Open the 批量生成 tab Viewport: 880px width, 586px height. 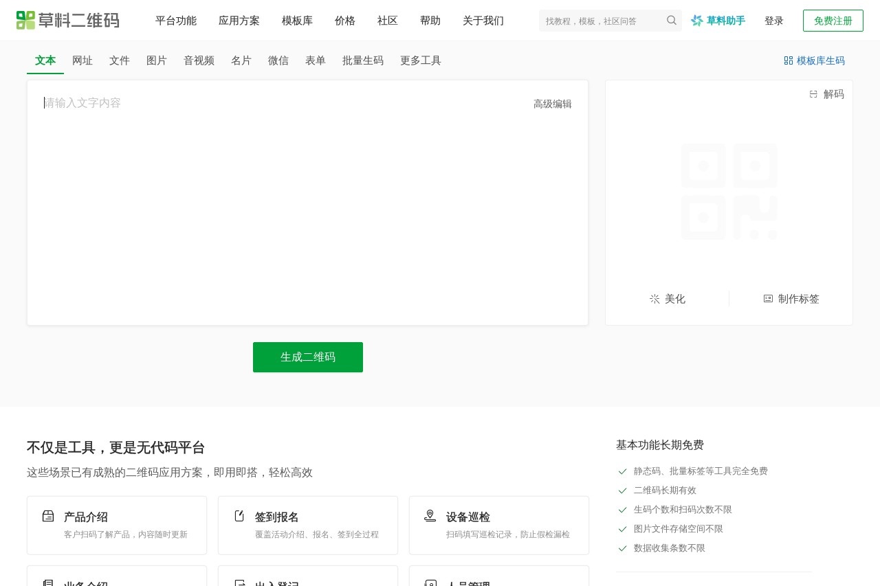pyautogui.click(x=363, y=60)
